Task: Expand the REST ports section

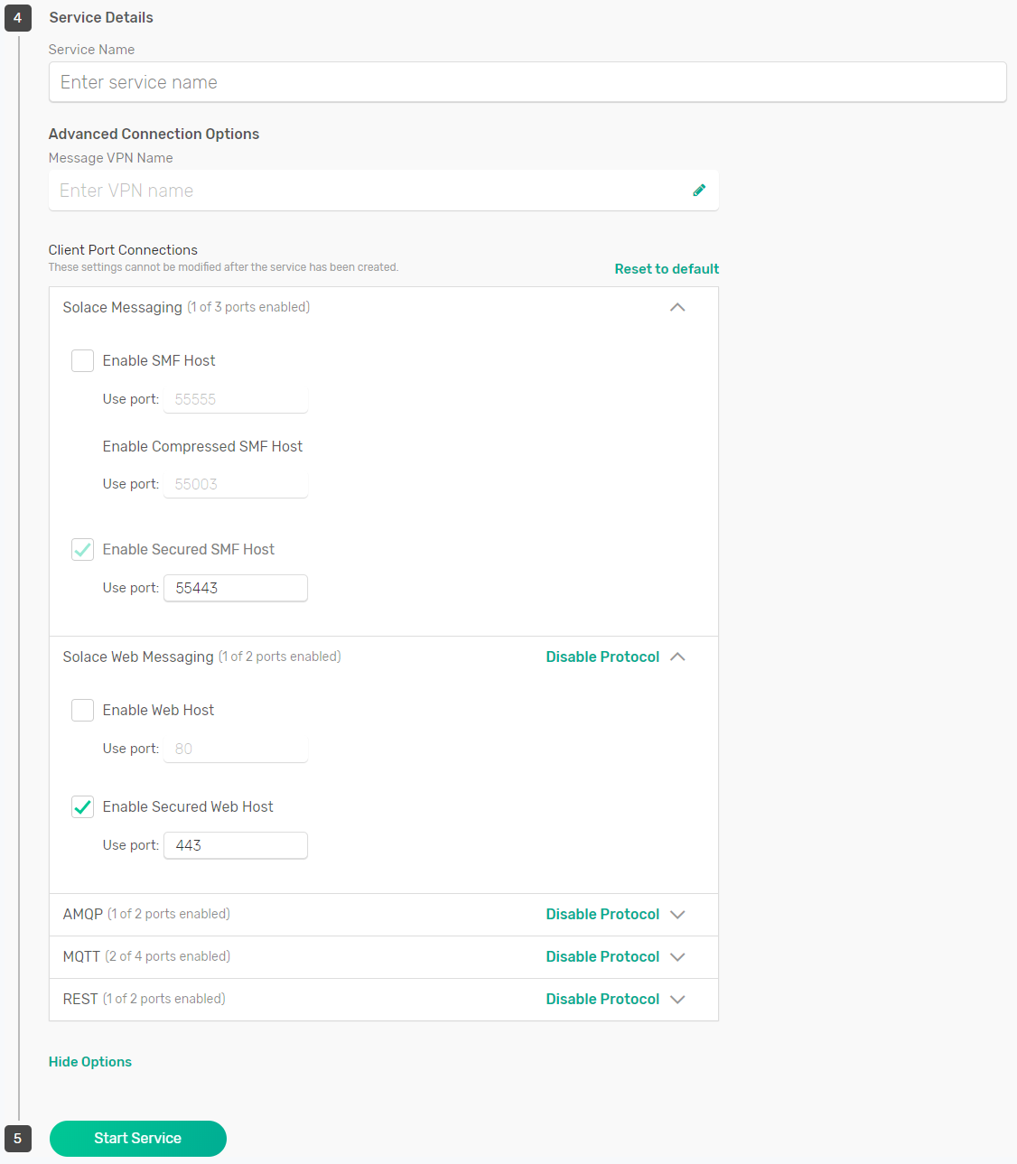Action: pyautogui.click(x=677, y=999)
